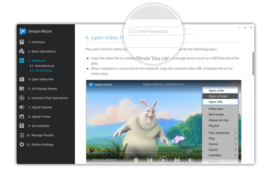Expand the Subtitles submenu

pos(220,155)
